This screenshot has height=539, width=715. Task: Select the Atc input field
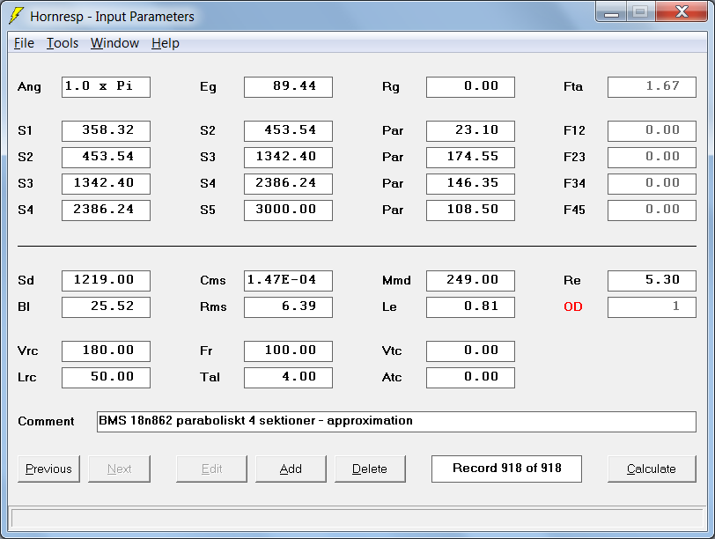coord(470,378)
